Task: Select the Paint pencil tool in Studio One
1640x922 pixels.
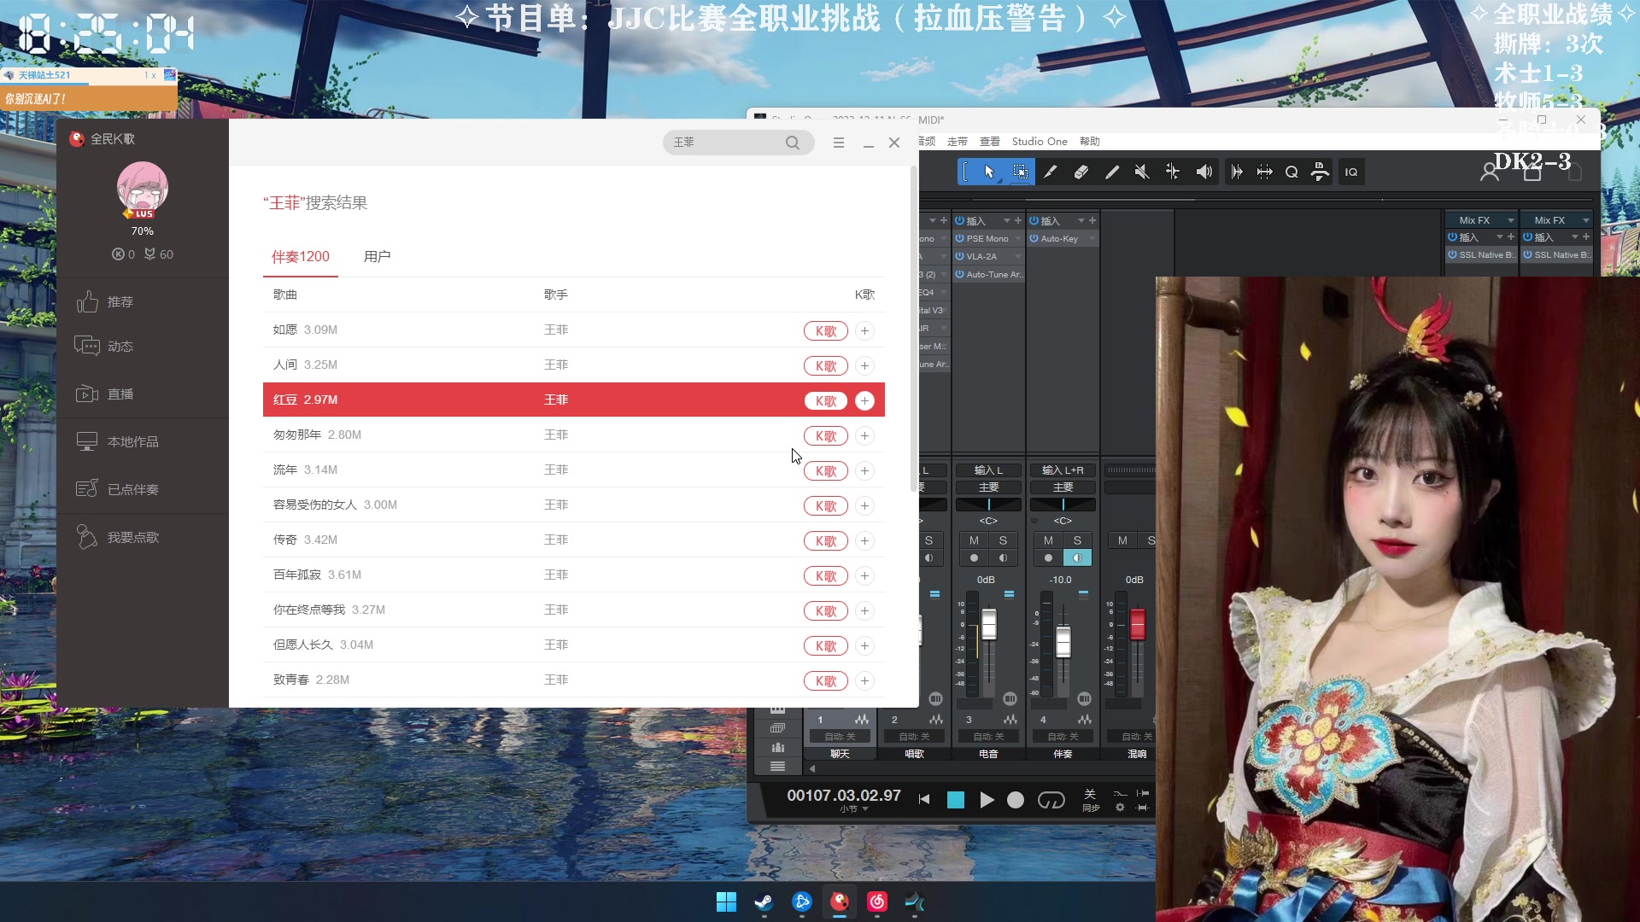Action: [x=1112, y=172]
